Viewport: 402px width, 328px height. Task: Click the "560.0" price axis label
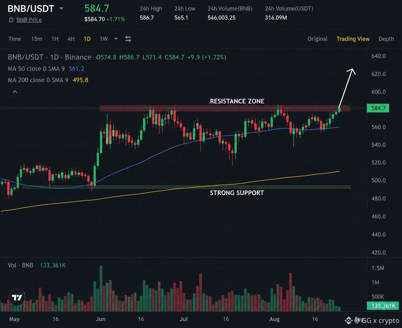point(379,127)
